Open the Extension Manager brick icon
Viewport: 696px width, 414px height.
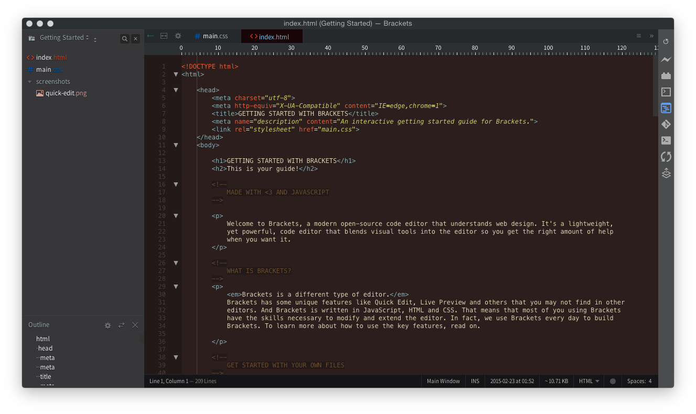[x=666, y=75]
